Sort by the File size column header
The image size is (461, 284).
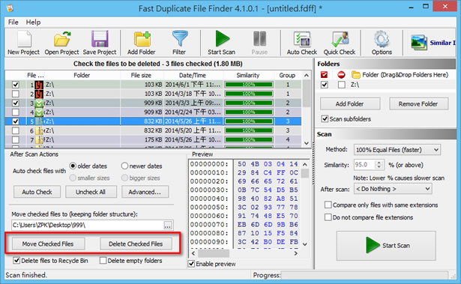tap(141, 75)
